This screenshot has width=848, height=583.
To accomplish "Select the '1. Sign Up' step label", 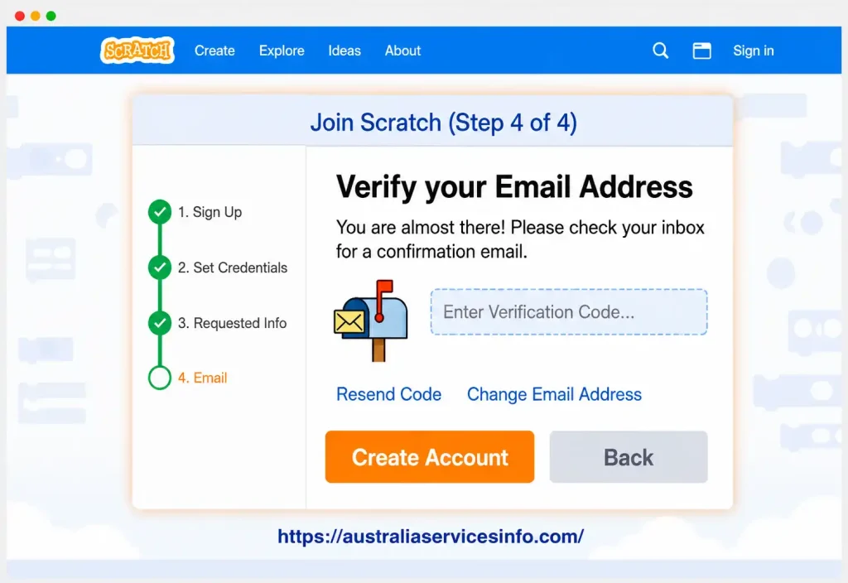I will coord(210,212).
